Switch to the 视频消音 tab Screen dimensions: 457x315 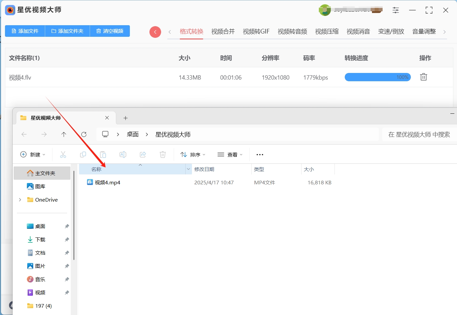coord(358,31)
